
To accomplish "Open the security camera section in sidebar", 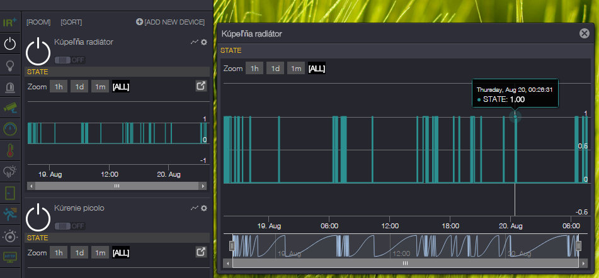I will pyautogui.click(x=10, y=108).
